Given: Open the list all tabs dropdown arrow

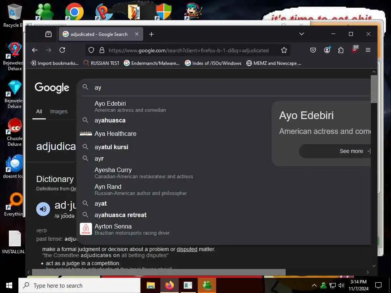Looking at the screenshot, I should [x=302, y=34].
